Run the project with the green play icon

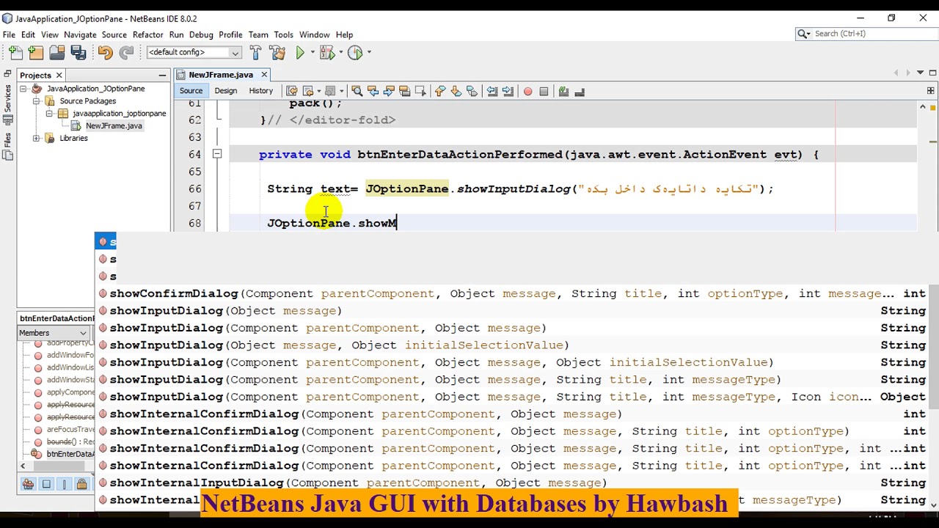(x=300, y=53)
